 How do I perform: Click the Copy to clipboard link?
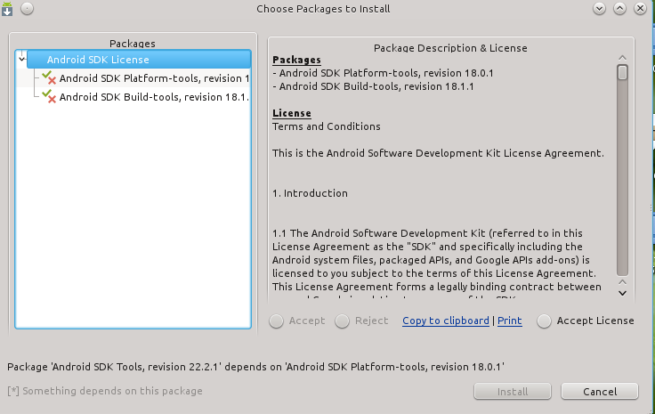445,321
